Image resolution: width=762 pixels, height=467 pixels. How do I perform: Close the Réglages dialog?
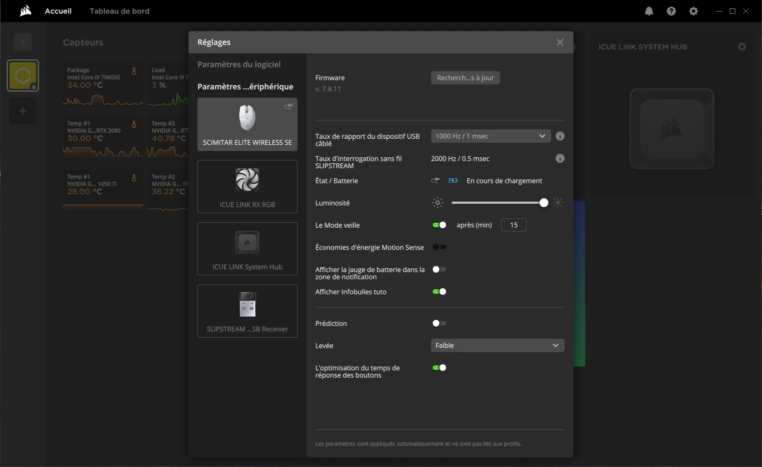[x=560, y=42]
